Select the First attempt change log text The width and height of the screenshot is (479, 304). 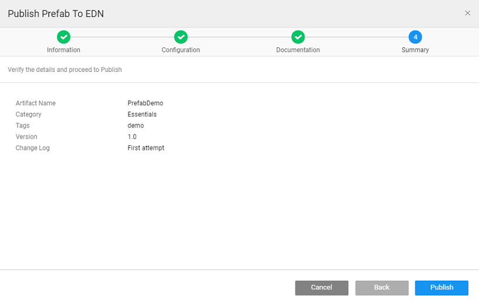click(x=146, y=148)
